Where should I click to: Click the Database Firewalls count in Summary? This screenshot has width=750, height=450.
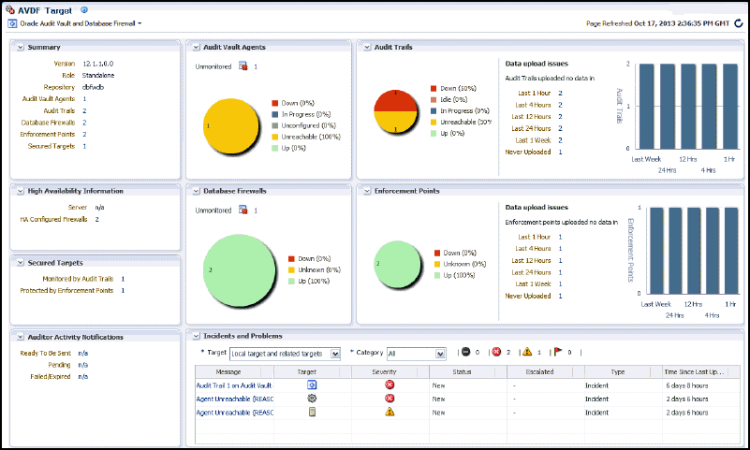click(84, 123)
